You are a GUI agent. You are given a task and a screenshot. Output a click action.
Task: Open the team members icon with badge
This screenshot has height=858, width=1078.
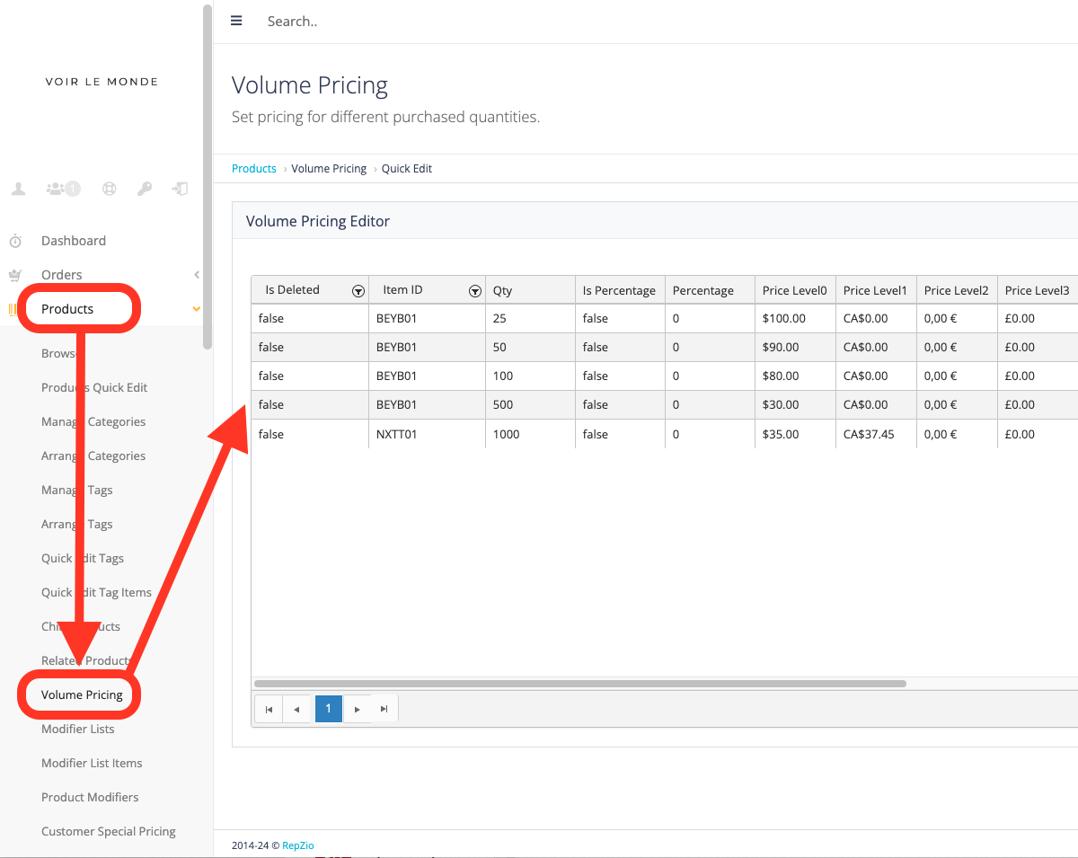62,189
